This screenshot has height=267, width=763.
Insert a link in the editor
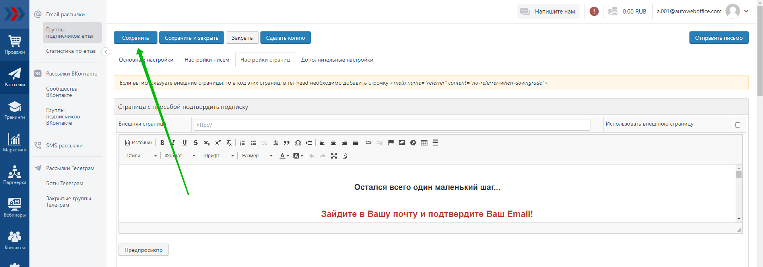tap(369, 143)
